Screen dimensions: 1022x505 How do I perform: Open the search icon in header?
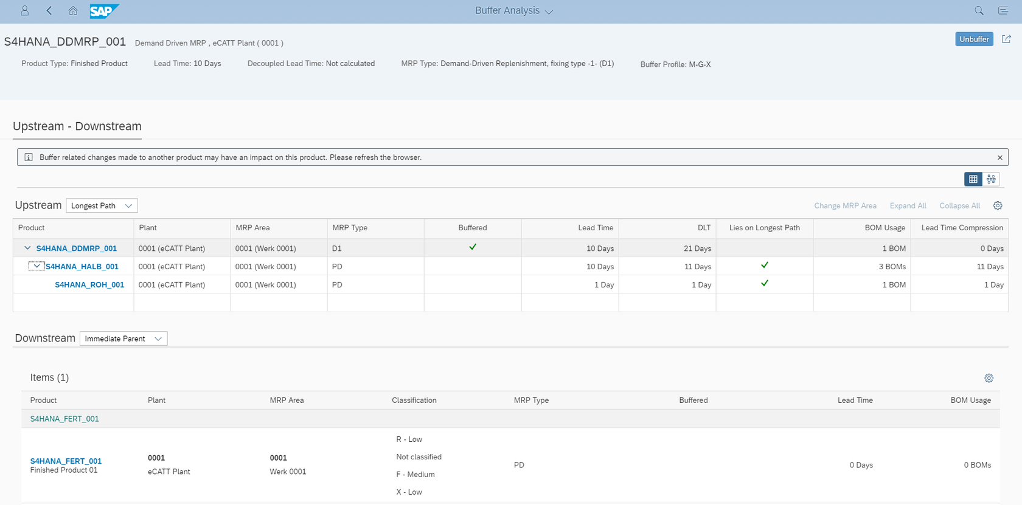coord(979,10)
